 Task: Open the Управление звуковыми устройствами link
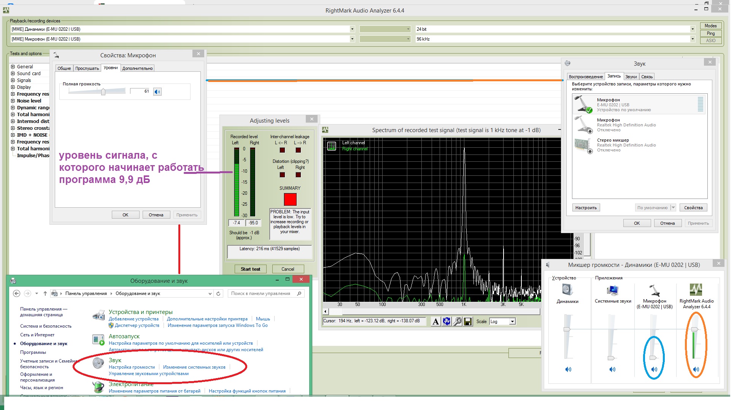tap(148, 374)
